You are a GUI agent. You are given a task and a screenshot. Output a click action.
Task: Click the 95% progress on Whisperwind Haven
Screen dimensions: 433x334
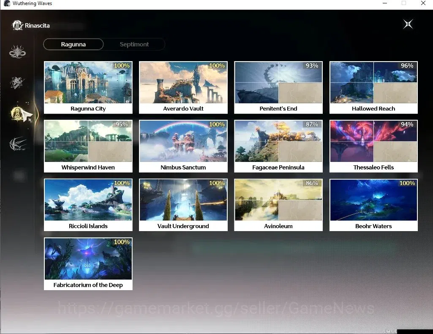pyautogui.click(x=122, y=124)
